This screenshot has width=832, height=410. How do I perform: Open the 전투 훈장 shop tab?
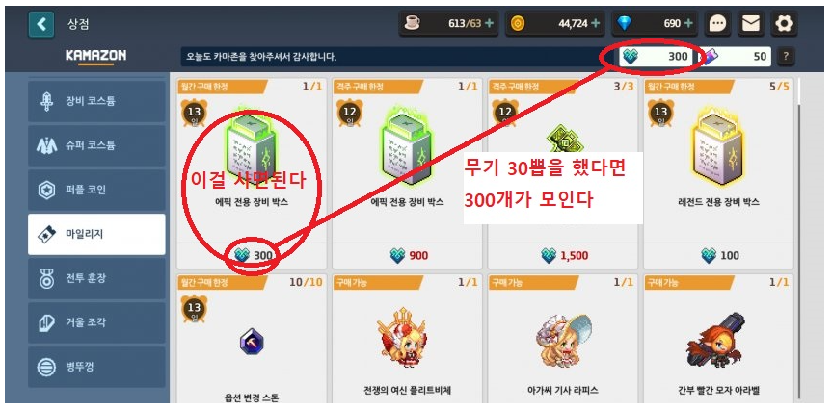pyautogui.click(x=96, y=278)
